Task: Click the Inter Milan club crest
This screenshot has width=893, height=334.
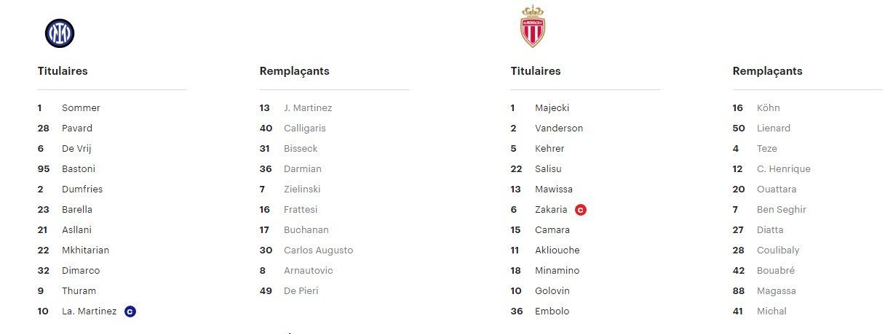Action: coord(60,33)
